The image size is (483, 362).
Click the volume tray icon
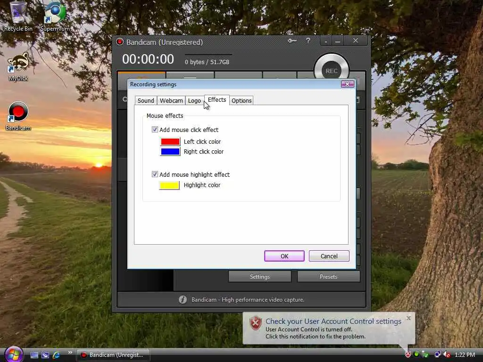click(447, 354)
